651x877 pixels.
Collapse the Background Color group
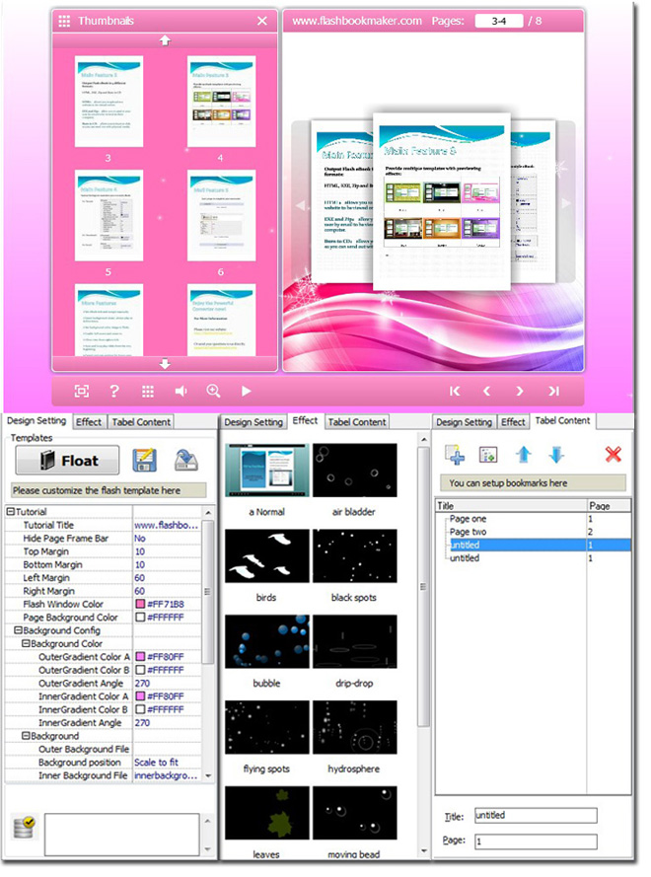pos(26,644)
